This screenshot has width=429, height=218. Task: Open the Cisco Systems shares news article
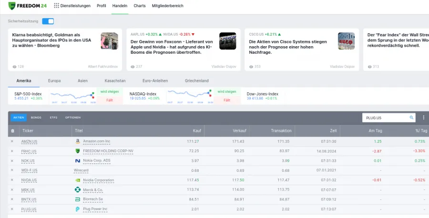288,47
